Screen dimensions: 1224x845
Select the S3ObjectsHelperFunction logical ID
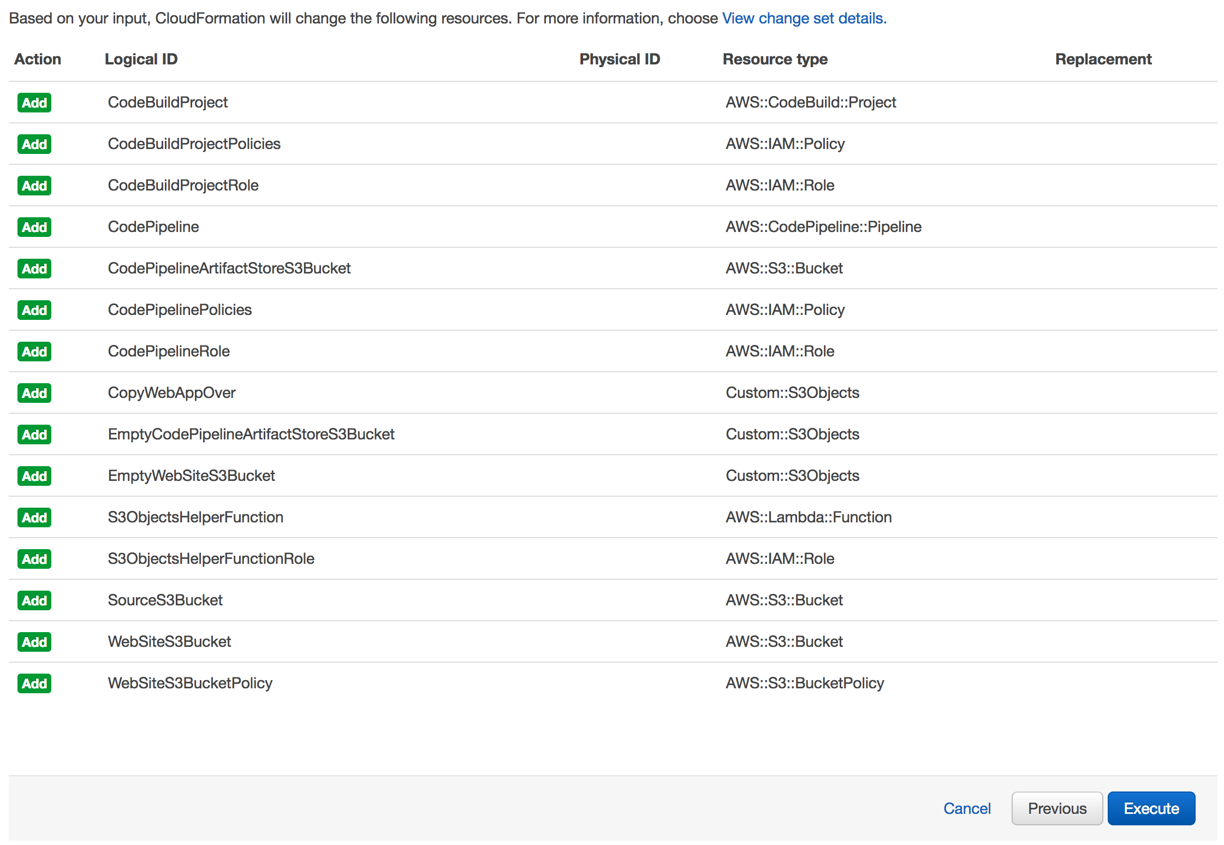[195, 517]
